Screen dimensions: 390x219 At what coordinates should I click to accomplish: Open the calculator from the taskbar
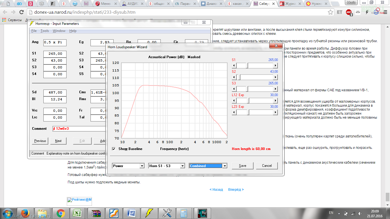184,213
